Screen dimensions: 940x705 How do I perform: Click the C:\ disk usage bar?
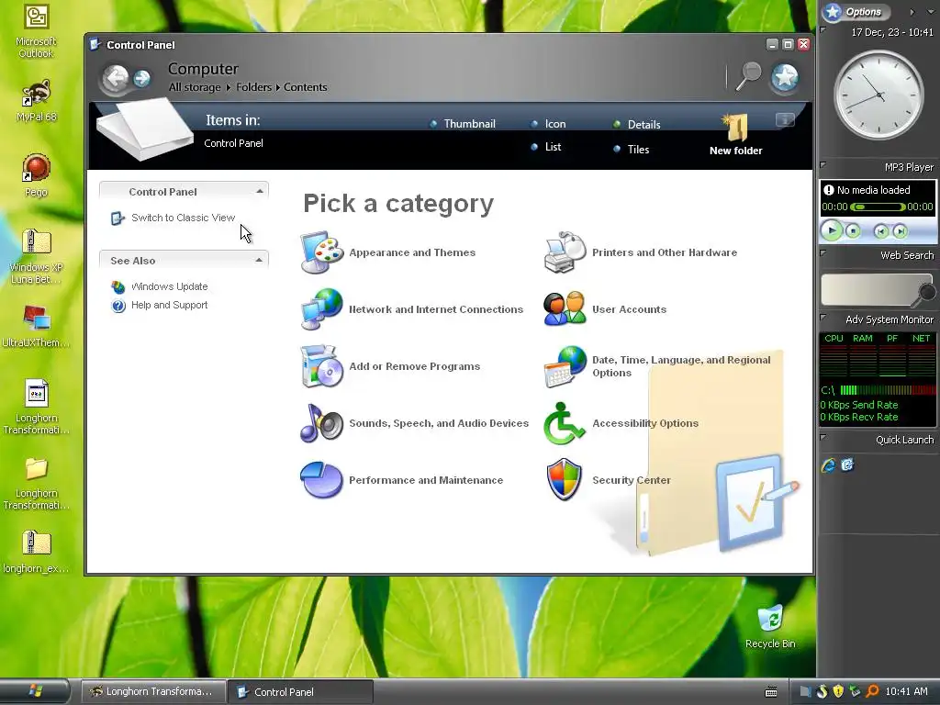click(x=888, y=390)
